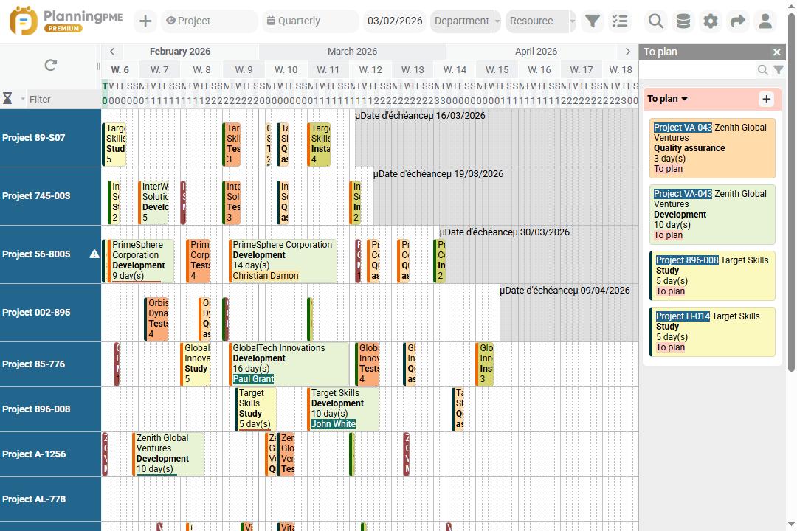This screenshot has height=531, width=797.
Task: Open the user profile icon
Action: [765, 21]
